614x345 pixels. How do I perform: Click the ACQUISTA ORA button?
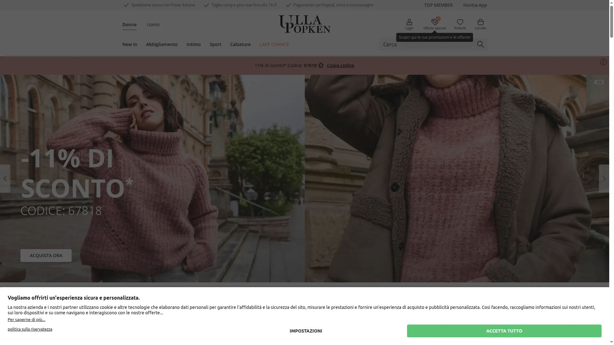pyautogui.click(x=46, y=256)
